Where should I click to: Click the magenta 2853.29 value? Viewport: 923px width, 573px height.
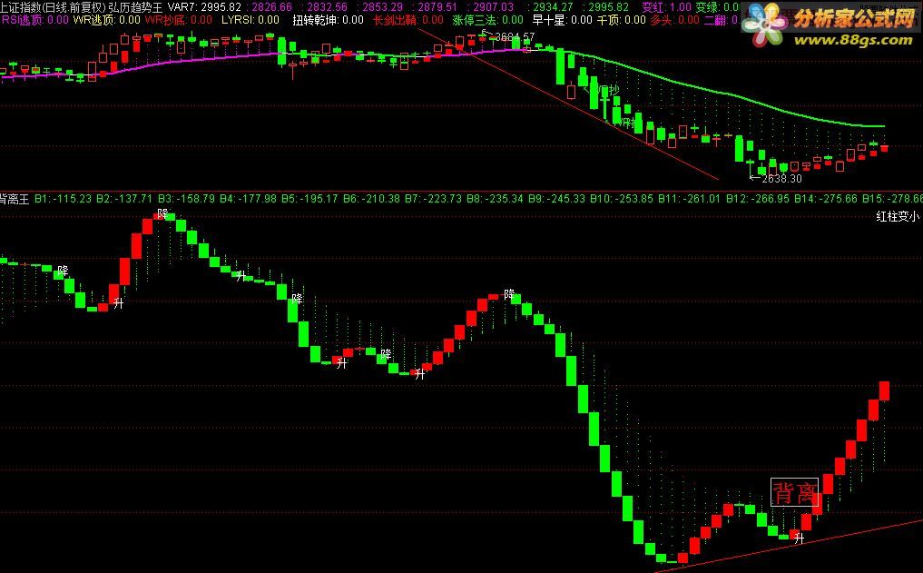tap(383, 7)
